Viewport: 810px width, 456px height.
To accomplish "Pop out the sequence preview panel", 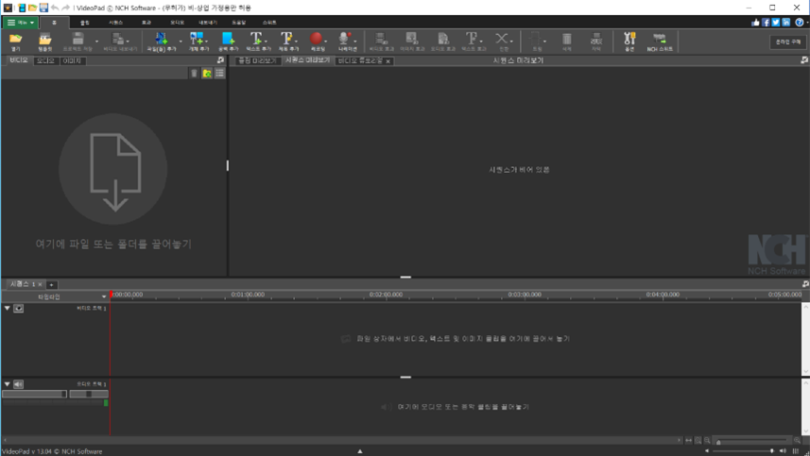I will [804, 60].
